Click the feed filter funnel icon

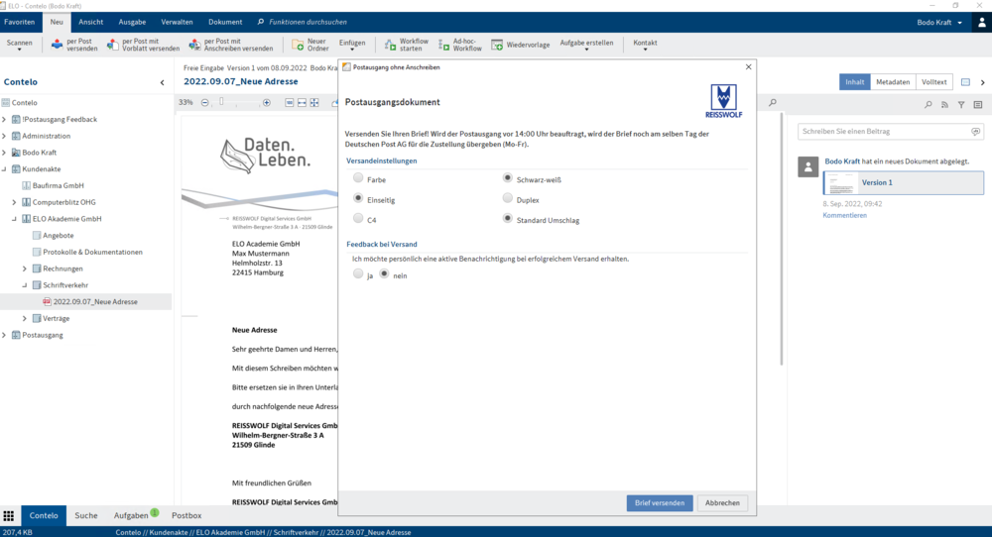(x=961, y=104)
